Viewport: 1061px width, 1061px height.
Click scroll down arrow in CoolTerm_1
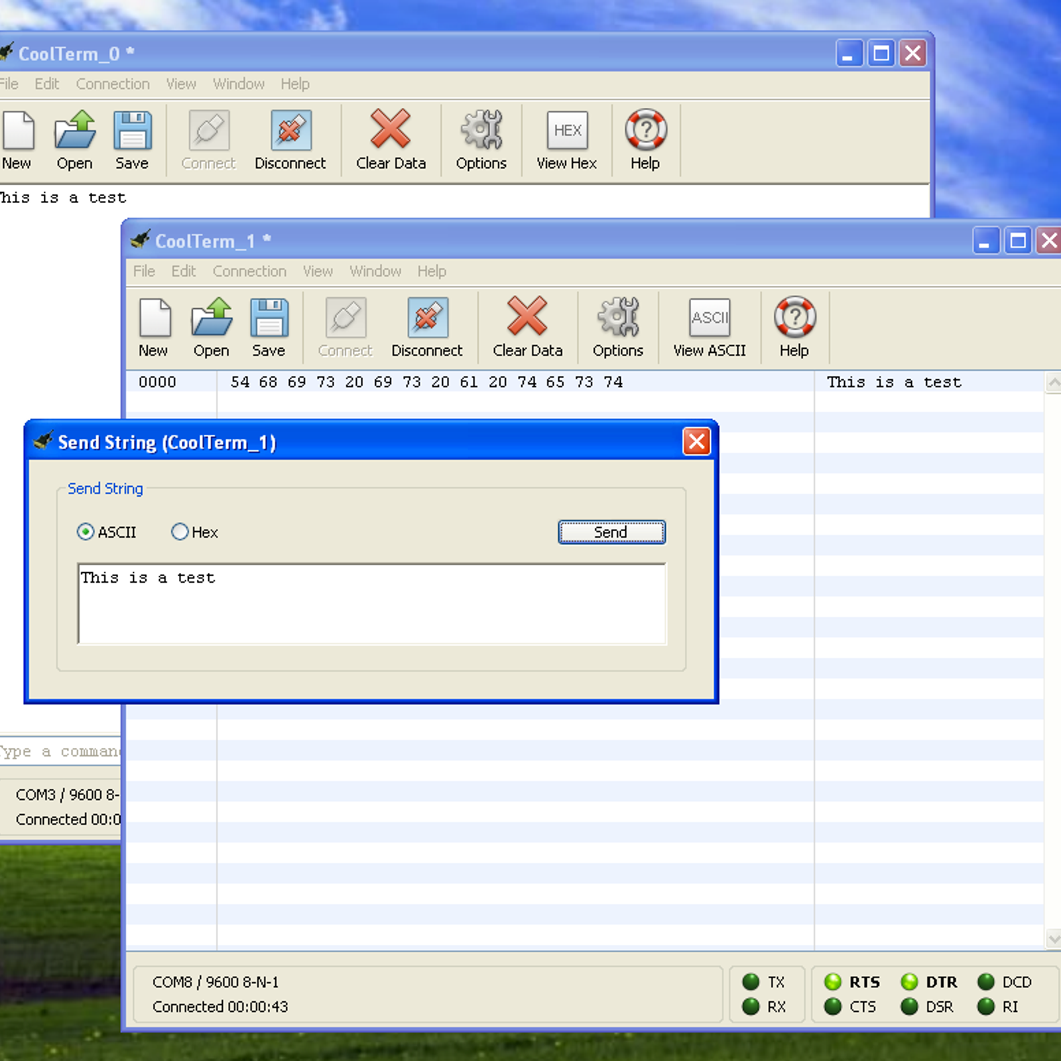tap(1053, 938)
